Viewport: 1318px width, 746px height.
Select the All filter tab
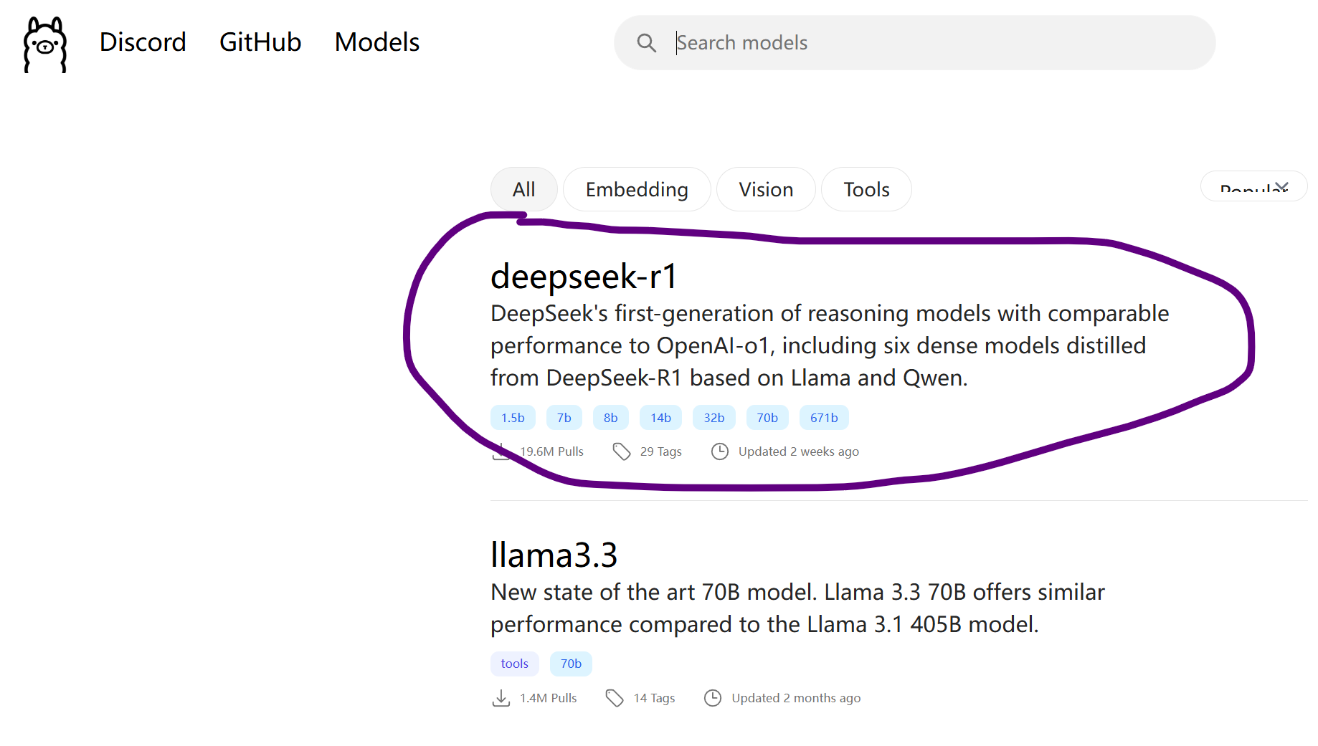[x=523, y=190]
